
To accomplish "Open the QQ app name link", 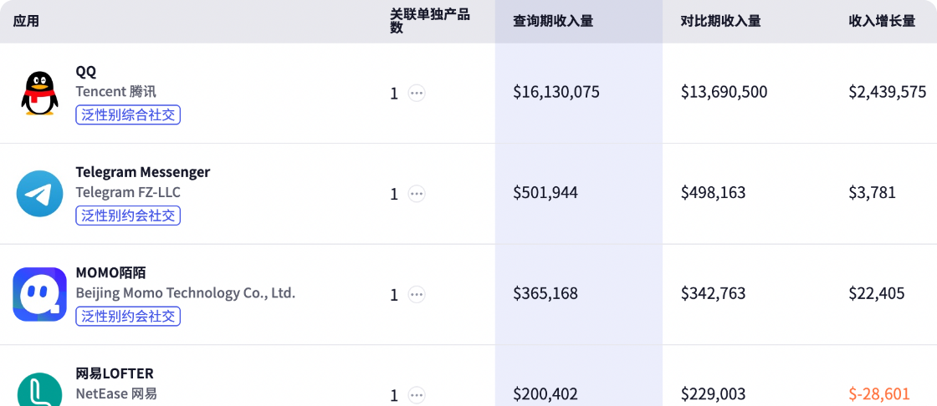I will 85,71.
